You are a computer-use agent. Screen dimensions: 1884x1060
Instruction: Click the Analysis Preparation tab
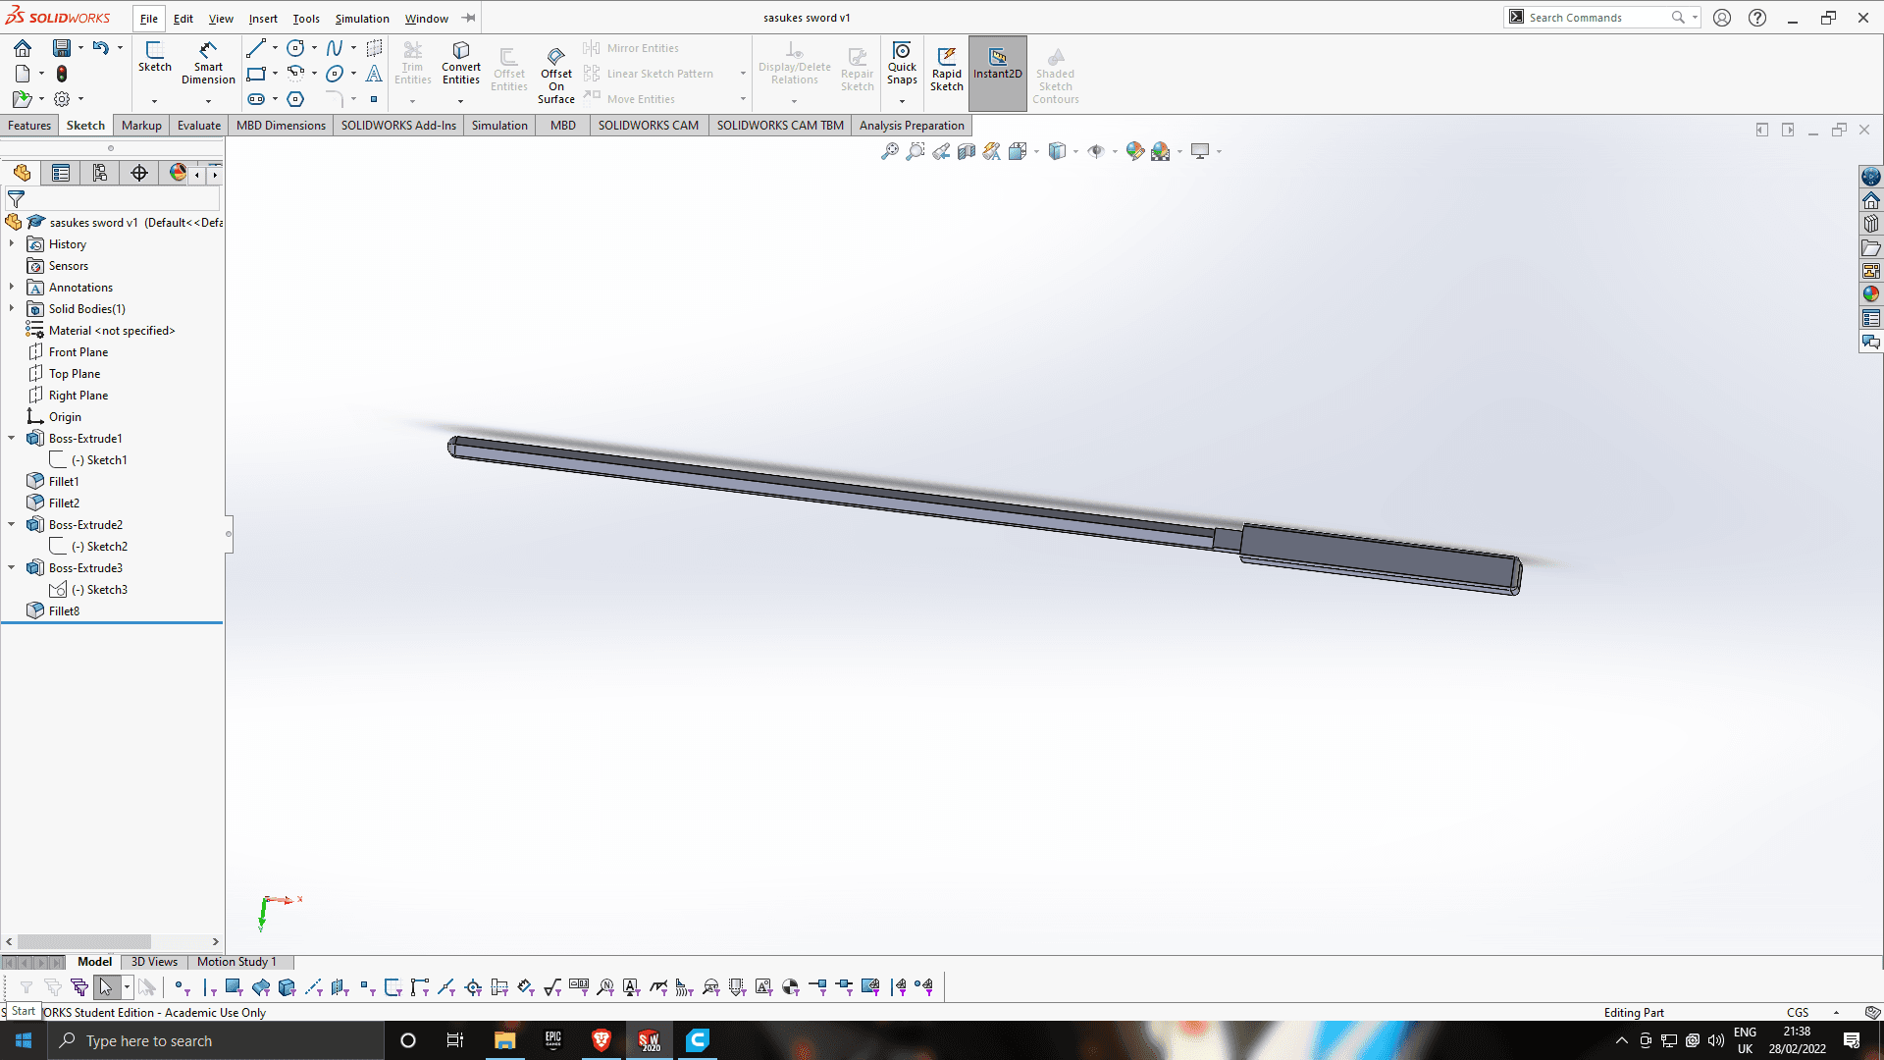(x=911, y=125)
